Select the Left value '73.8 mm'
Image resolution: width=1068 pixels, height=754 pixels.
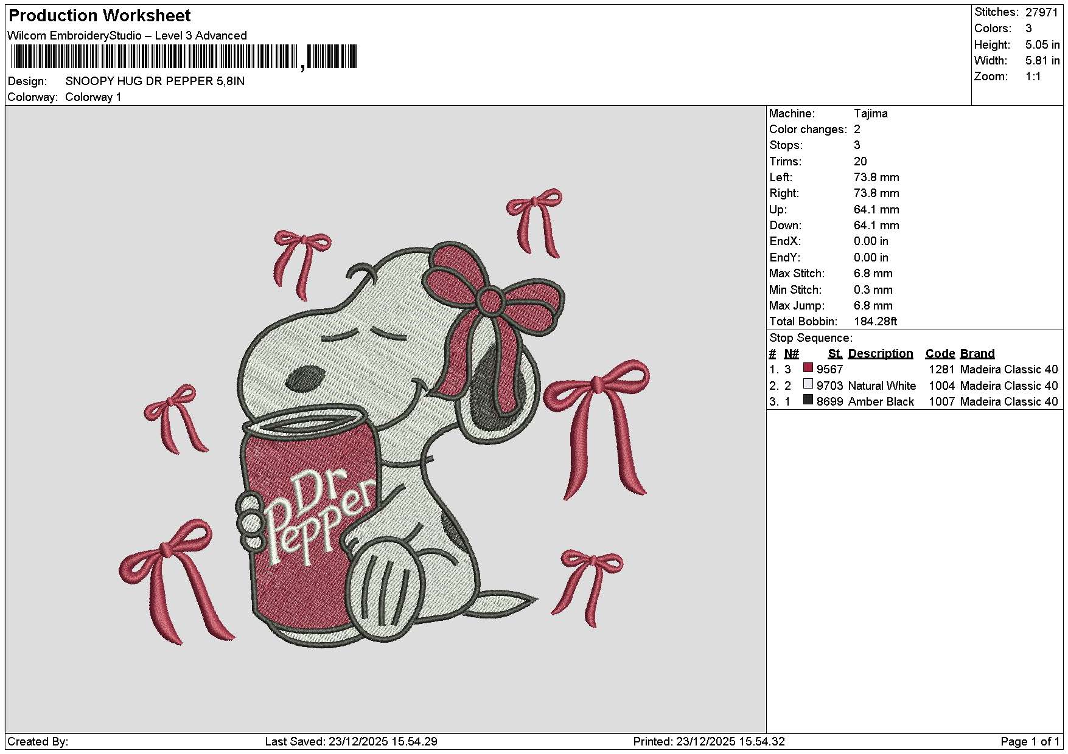(876, 178)
